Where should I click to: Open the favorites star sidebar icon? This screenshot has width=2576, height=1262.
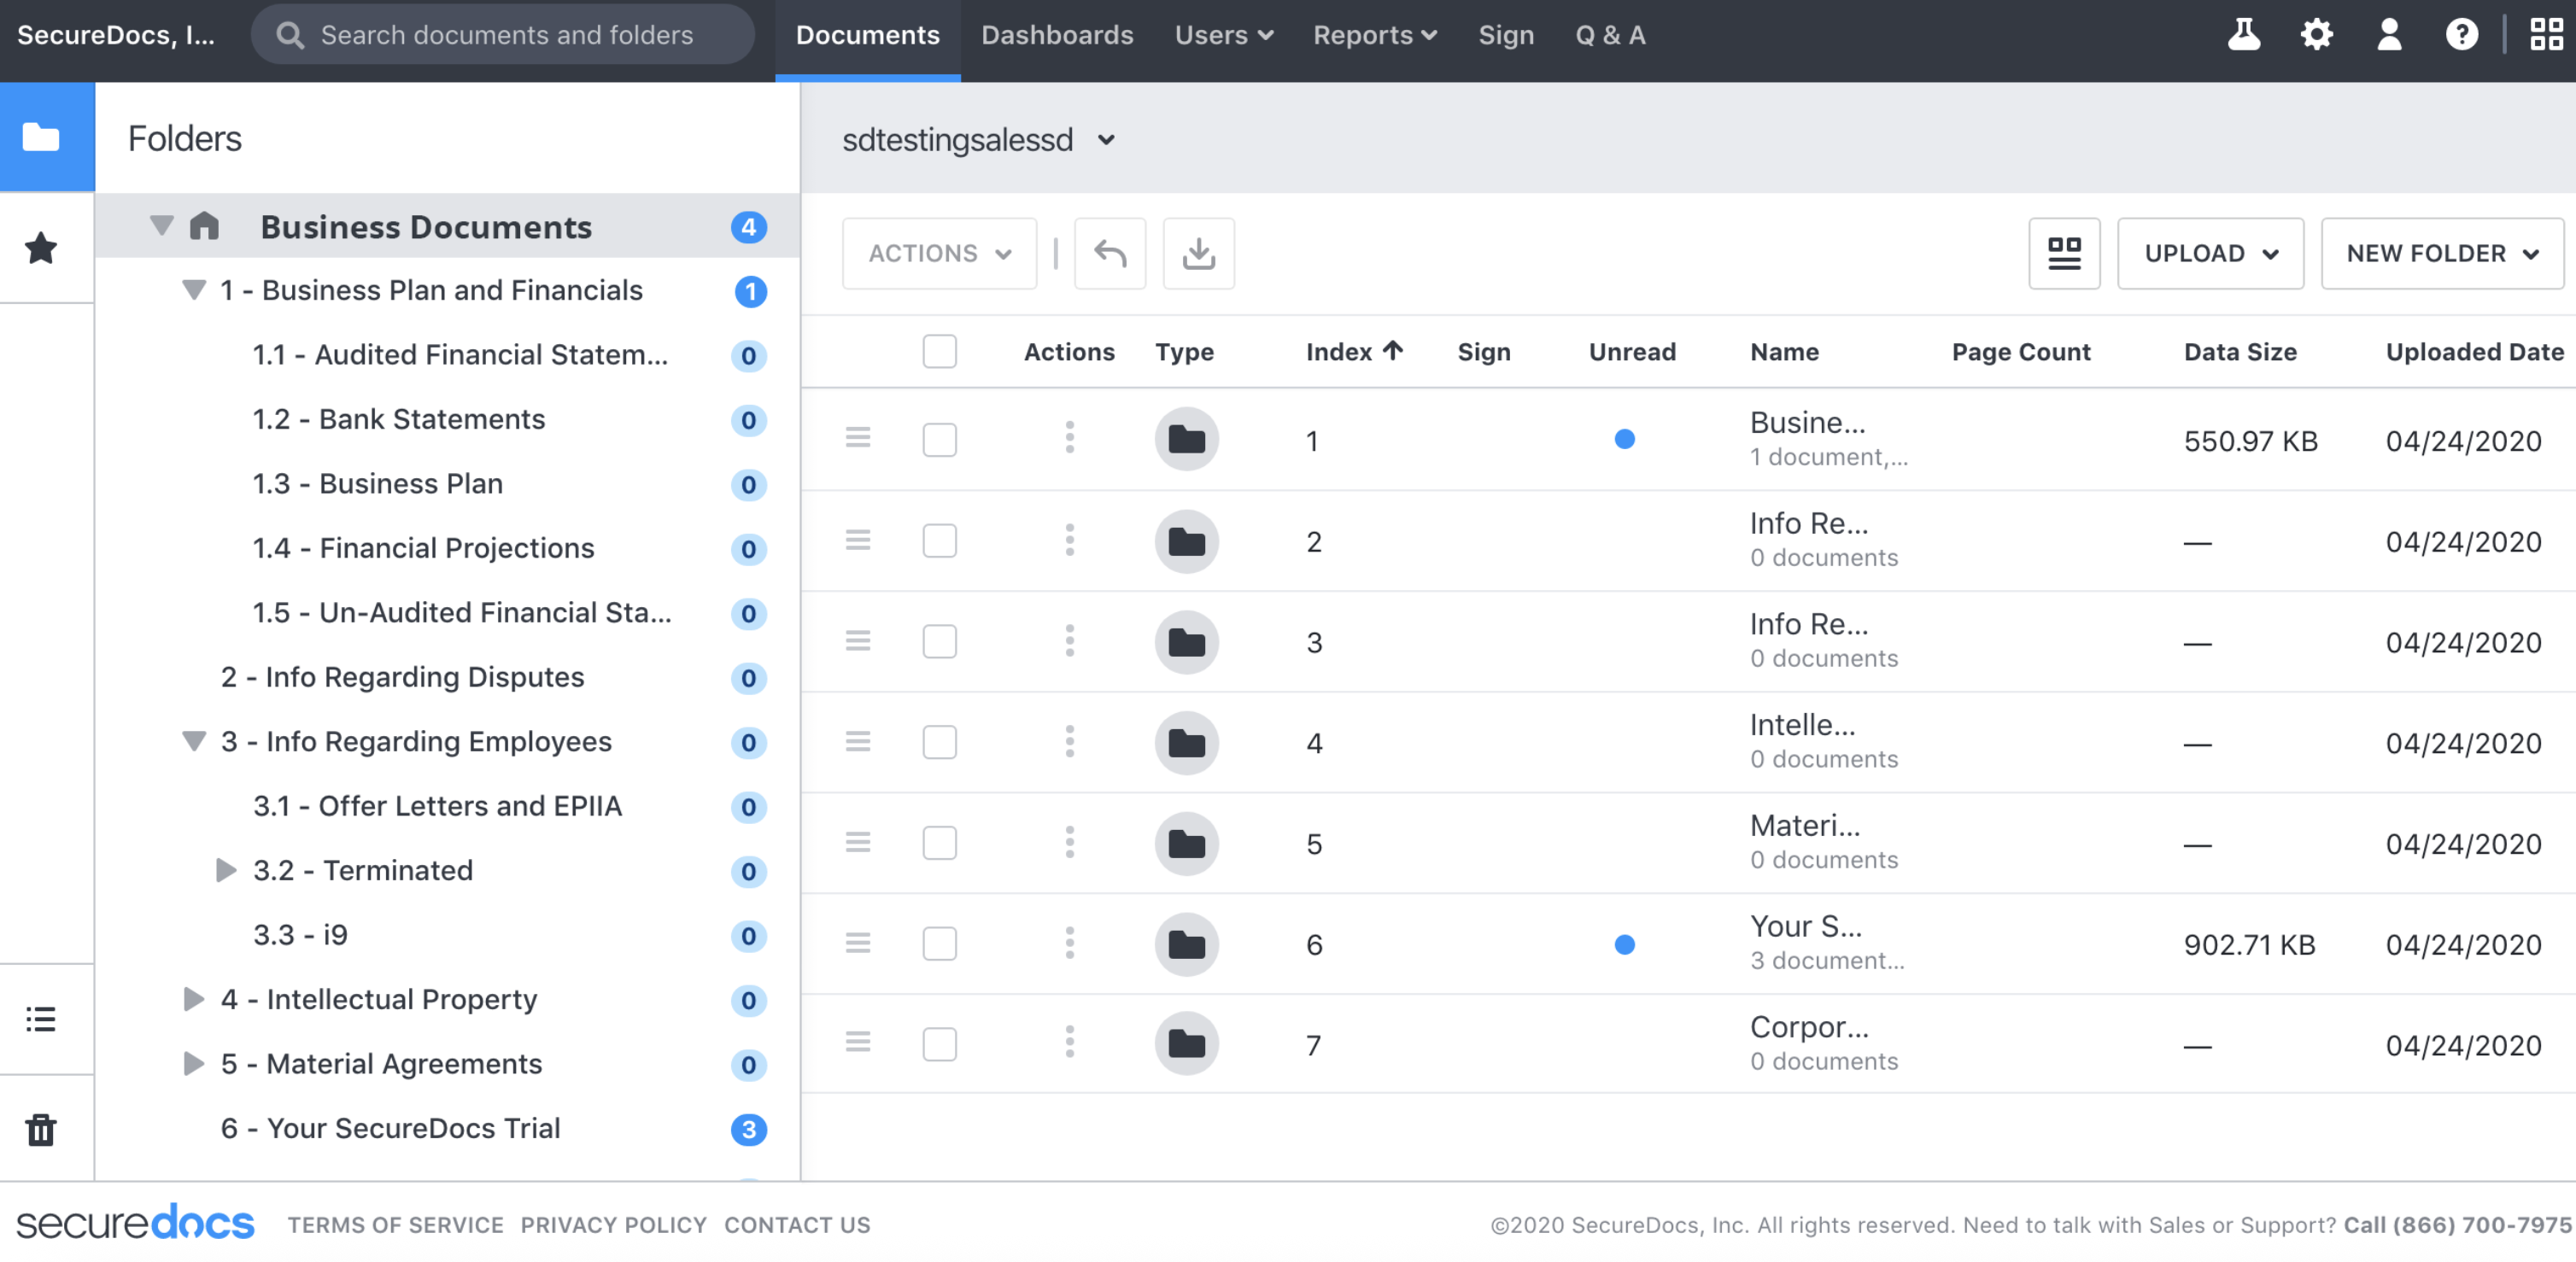tap(41, 248)
